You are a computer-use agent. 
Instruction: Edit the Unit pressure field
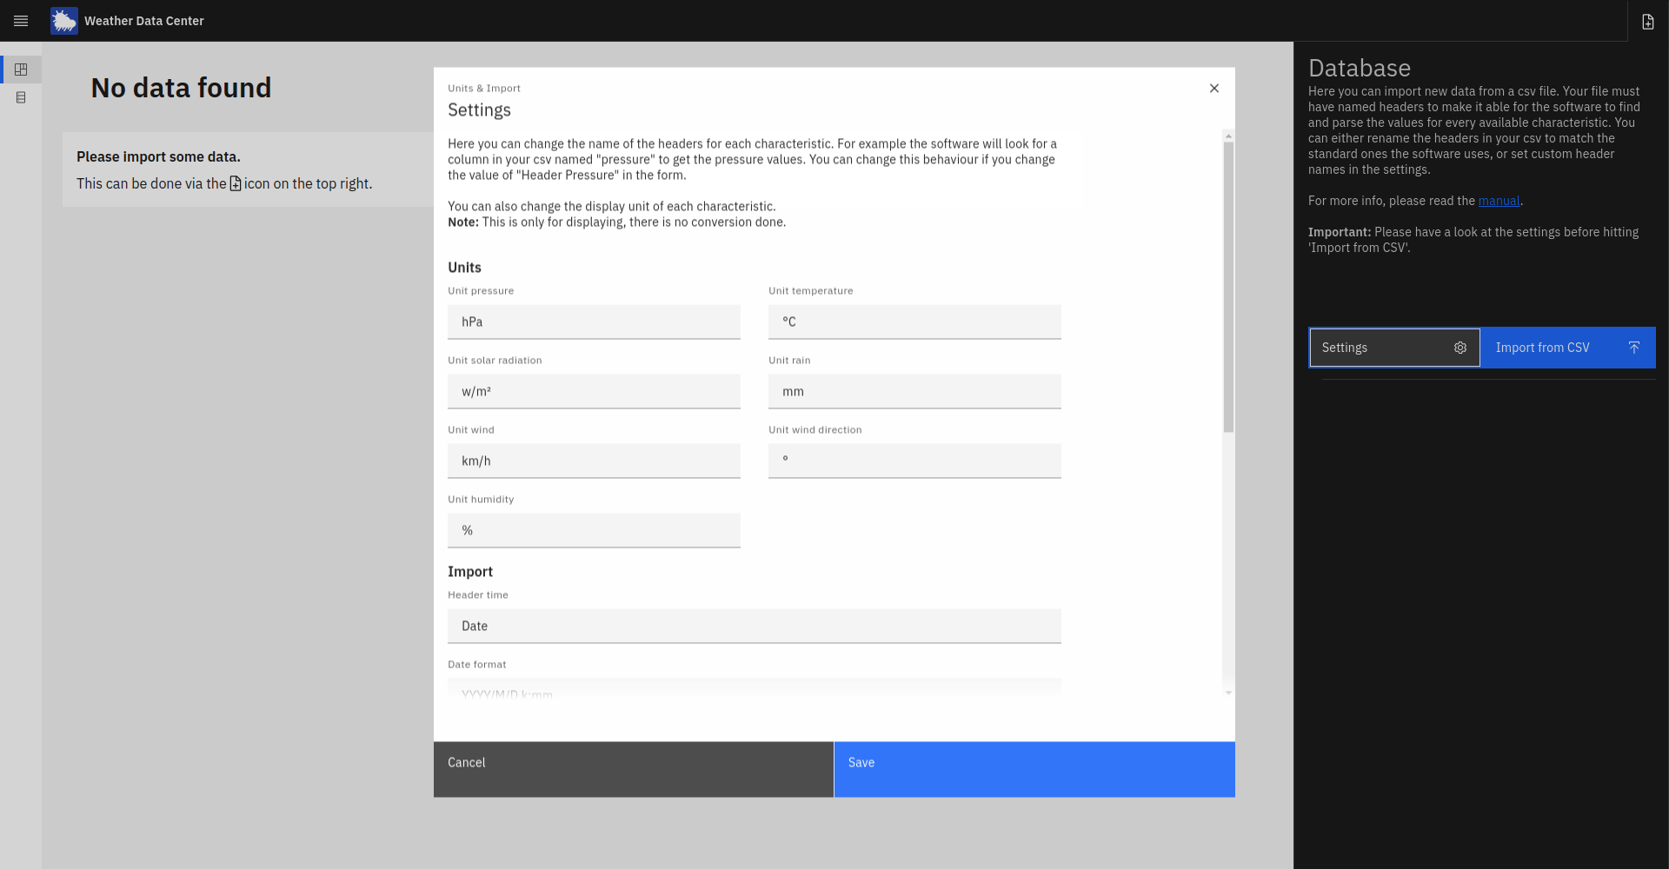594,322
